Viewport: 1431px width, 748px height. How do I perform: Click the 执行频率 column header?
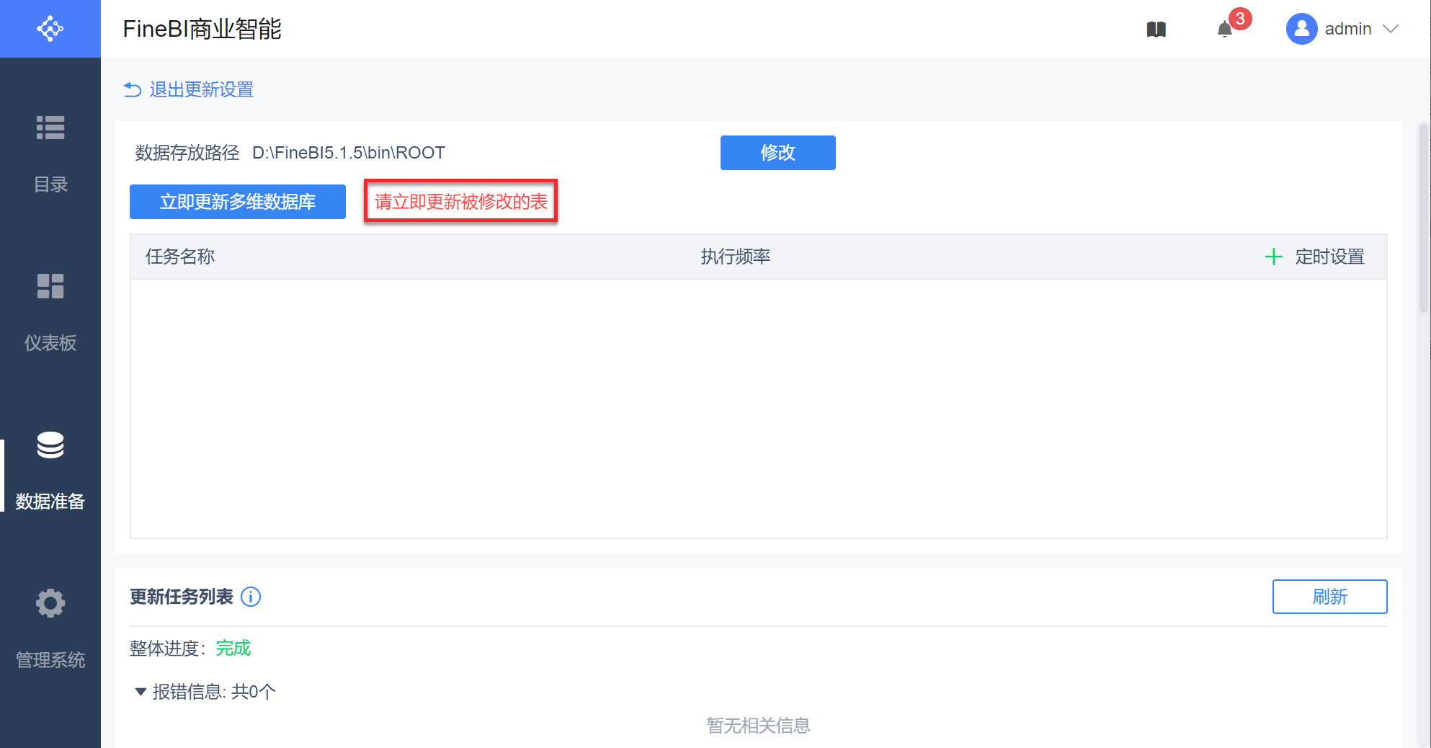click(736, 257)
